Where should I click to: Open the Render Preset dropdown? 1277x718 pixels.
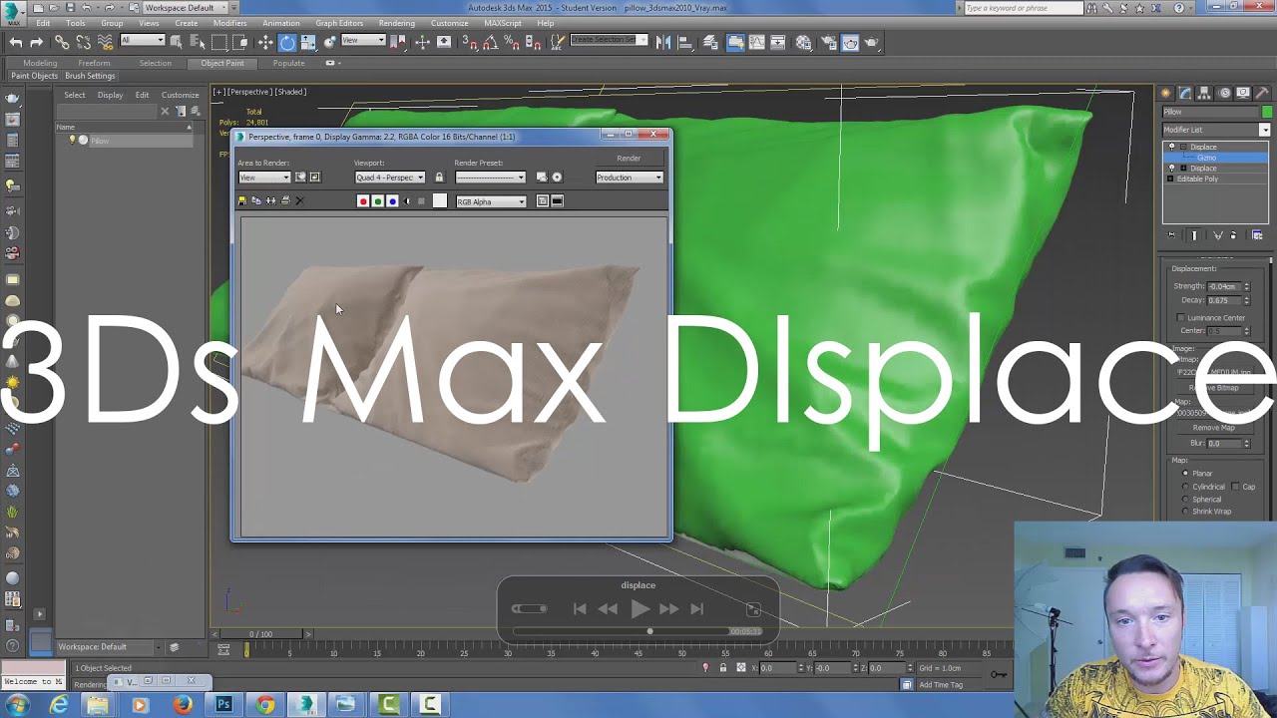[x=490, y=178]
